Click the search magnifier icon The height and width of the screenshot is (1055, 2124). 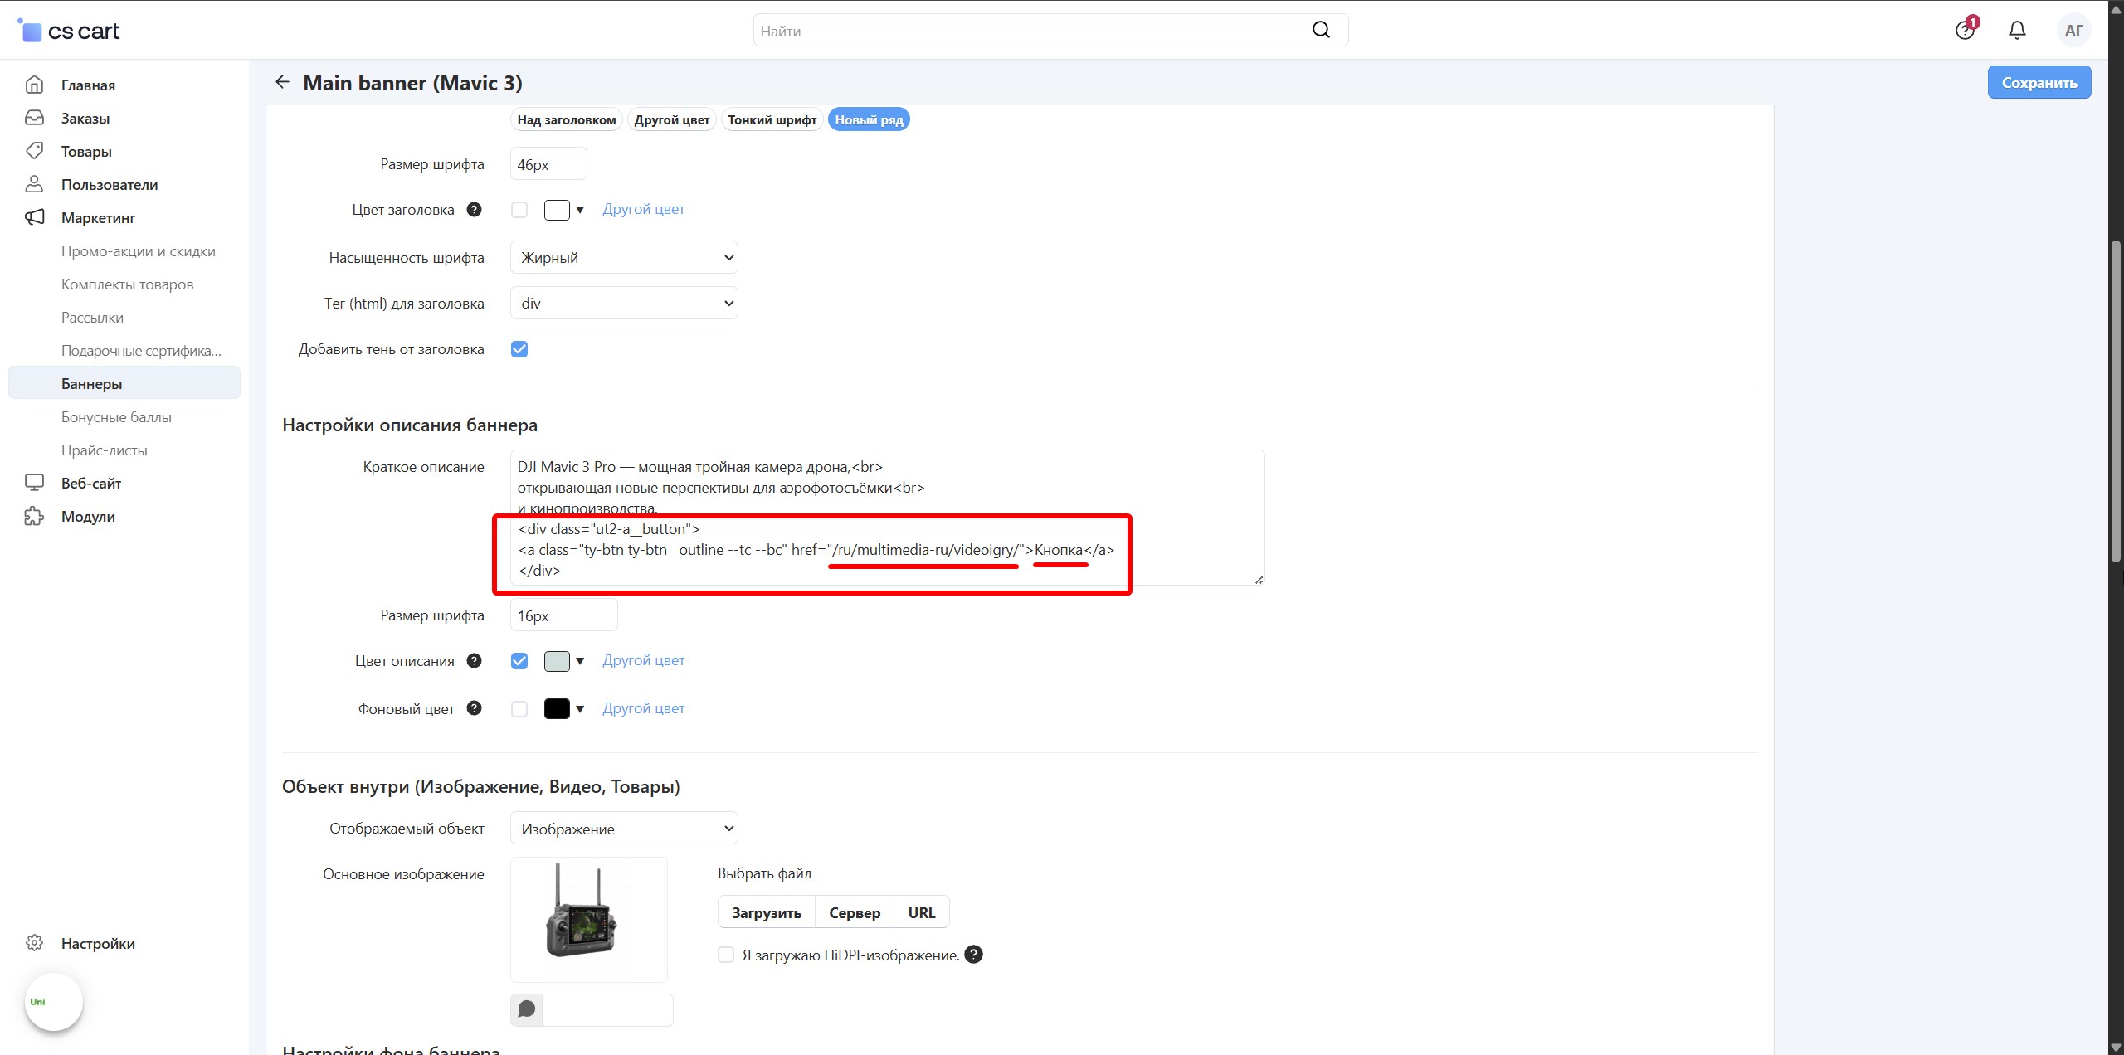point(1321,31)
